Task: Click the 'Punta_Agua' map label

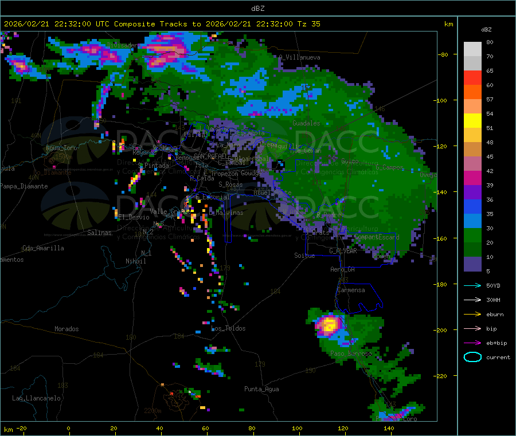Action: pyautogui.click(x=261, y=389)
